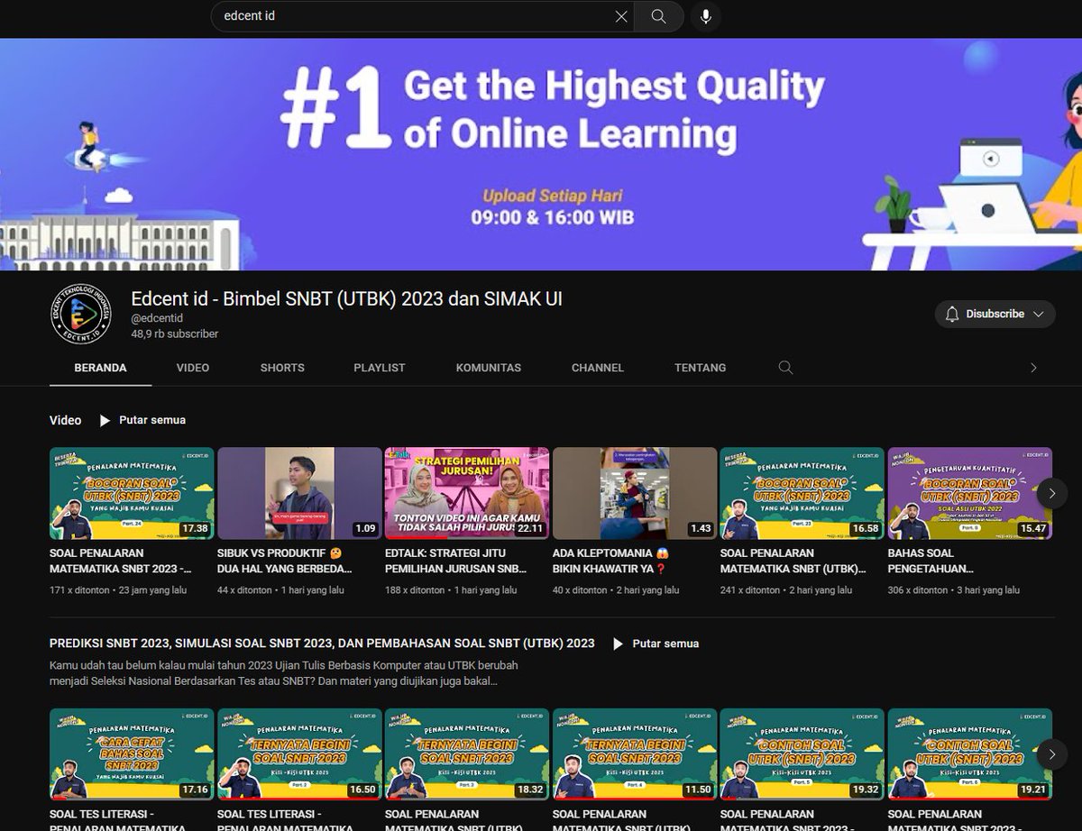Switch to the VIDEO tab
1082x831 pixels.
pyautogui.click(x=193, y=368)
